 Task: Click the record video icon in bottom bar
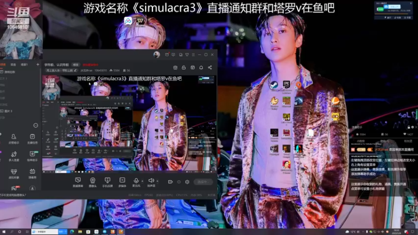pos(170,182)
